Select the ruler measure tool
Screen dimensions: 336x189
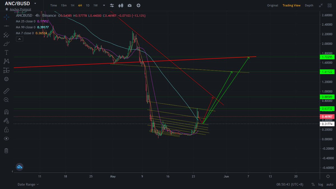coord(6,91)
